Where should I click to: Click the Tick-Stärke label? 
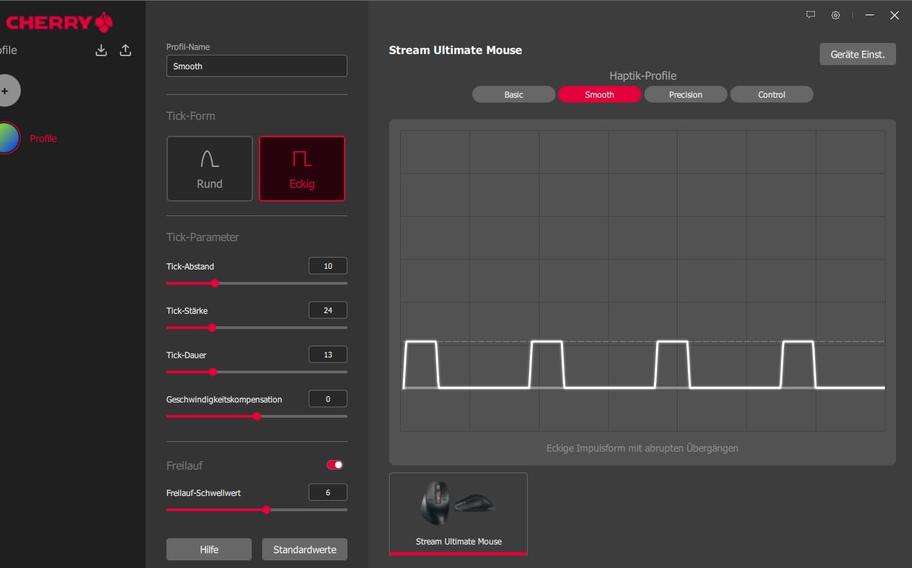(187, 311)
